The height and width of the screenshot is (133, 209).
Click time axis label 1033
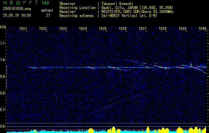[63, 29]
